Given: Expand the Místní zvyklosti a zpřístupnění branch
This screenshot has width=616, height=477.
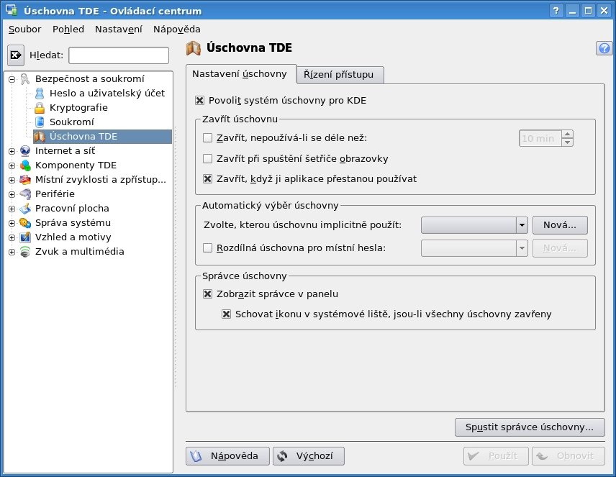Looking at the screenshot, I should point(12,180).
